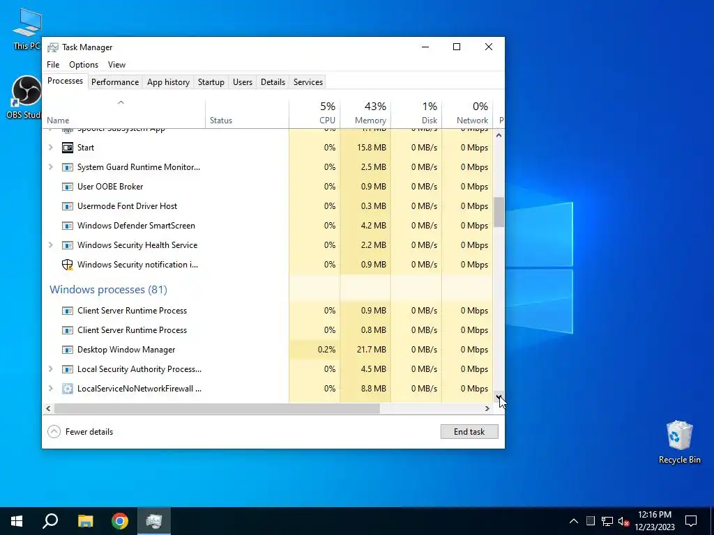Click the System Guard Runtime Monitor icon
714x535 pixels.
tap(68, 167)
